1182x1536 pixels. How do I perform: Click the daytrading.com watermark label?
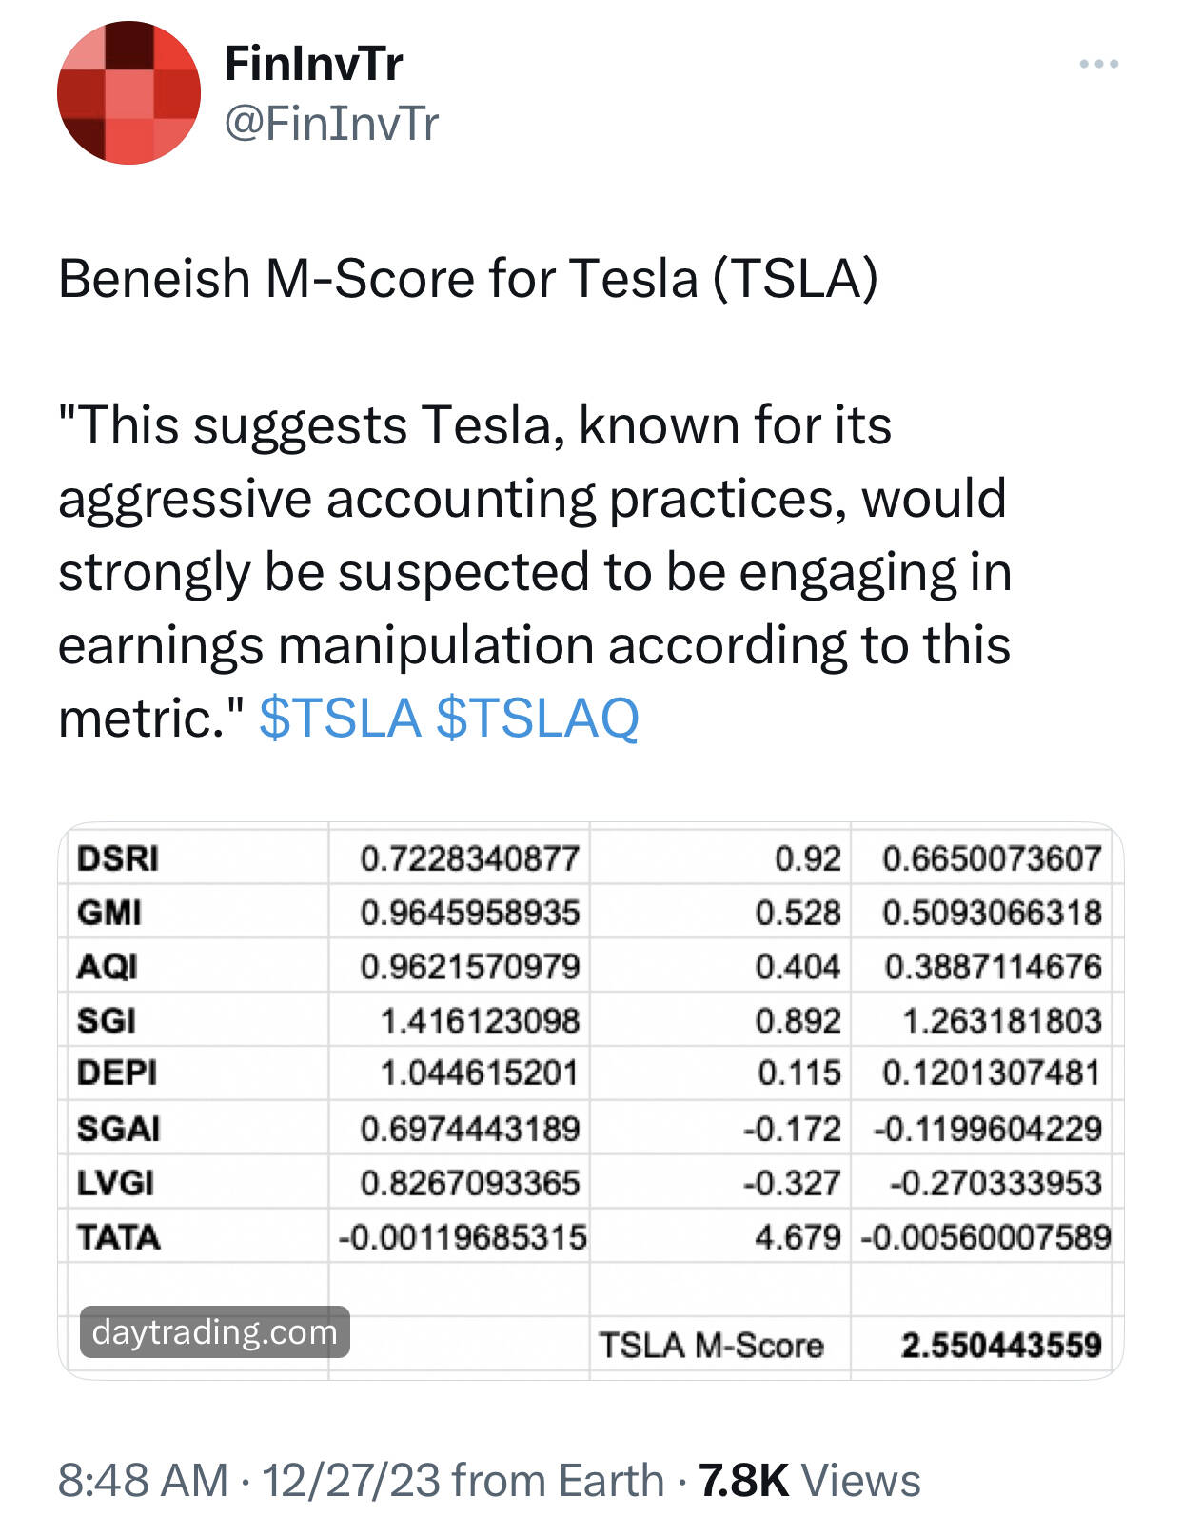(x=215, y=1331)
